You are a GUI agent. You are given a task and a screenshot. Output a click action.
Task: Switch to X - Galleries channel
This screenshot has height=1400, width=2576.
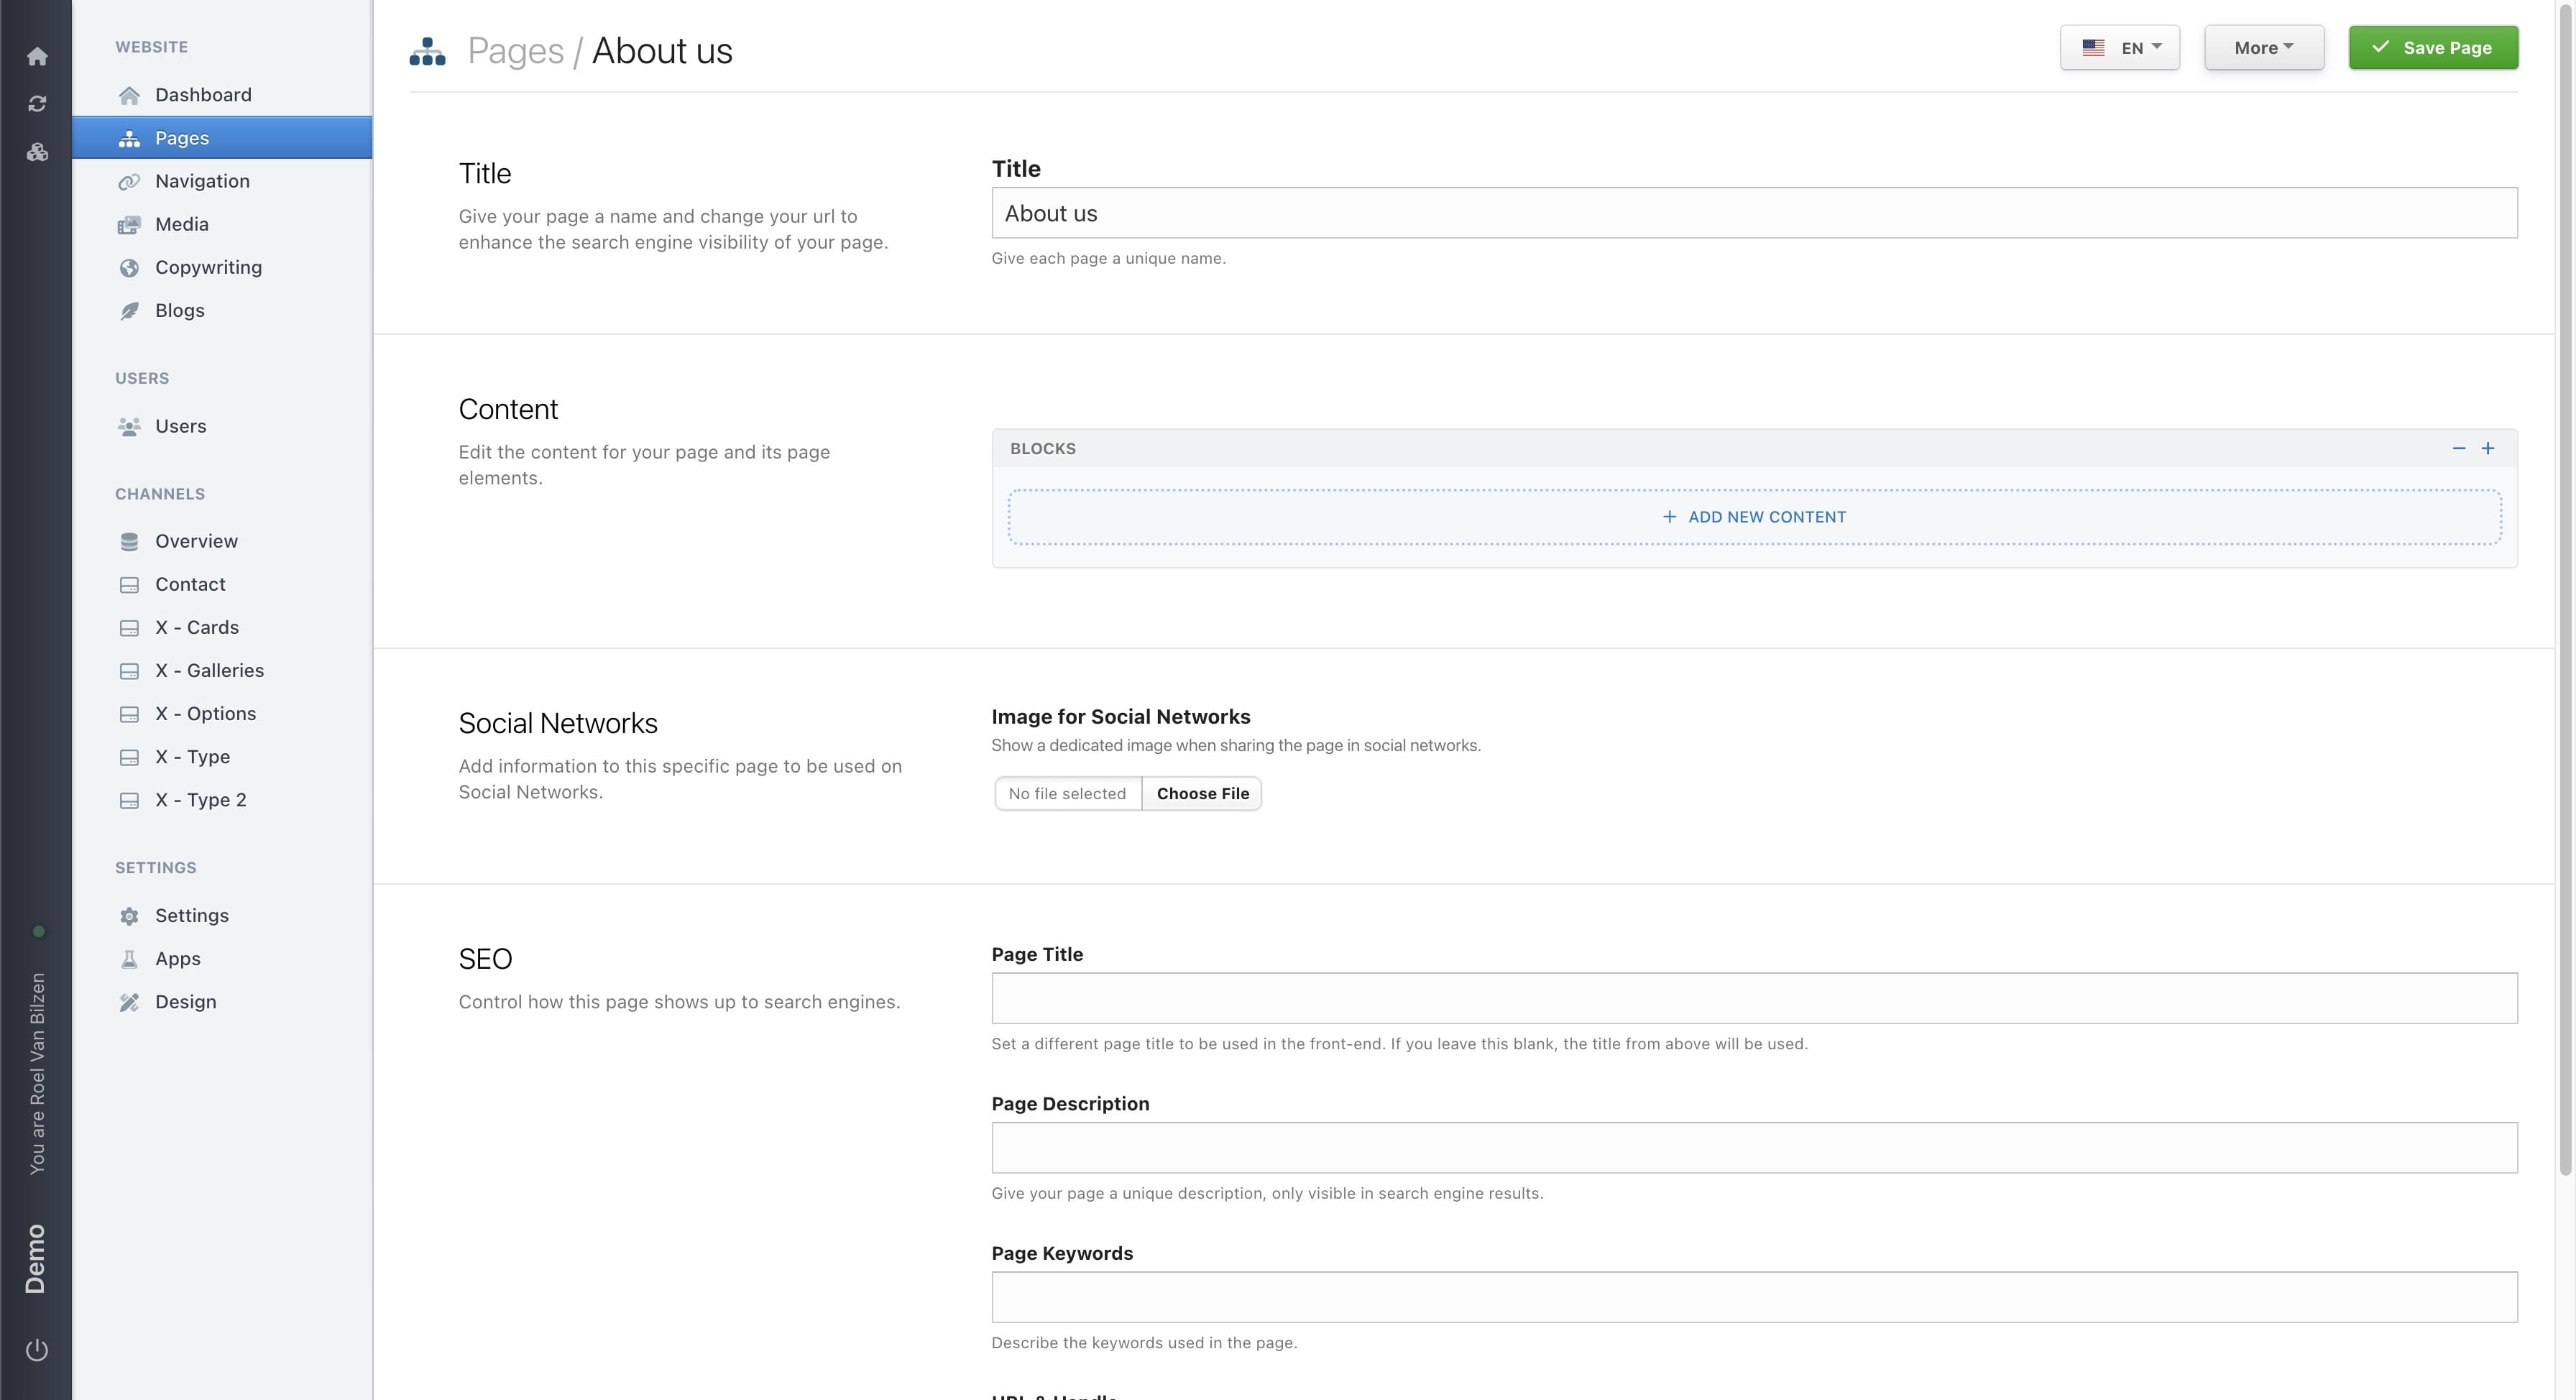[x=209, y=670]
